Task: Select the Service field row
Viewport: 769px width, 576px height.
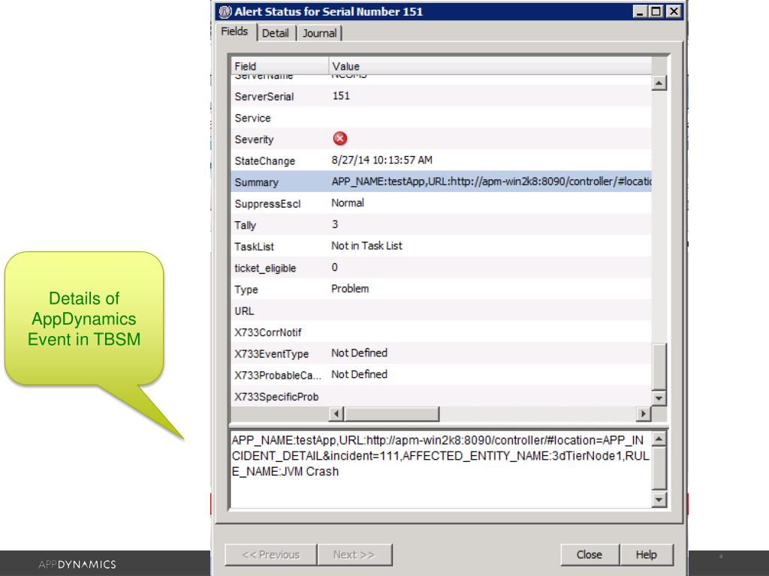Action: (x=441, y=118)
